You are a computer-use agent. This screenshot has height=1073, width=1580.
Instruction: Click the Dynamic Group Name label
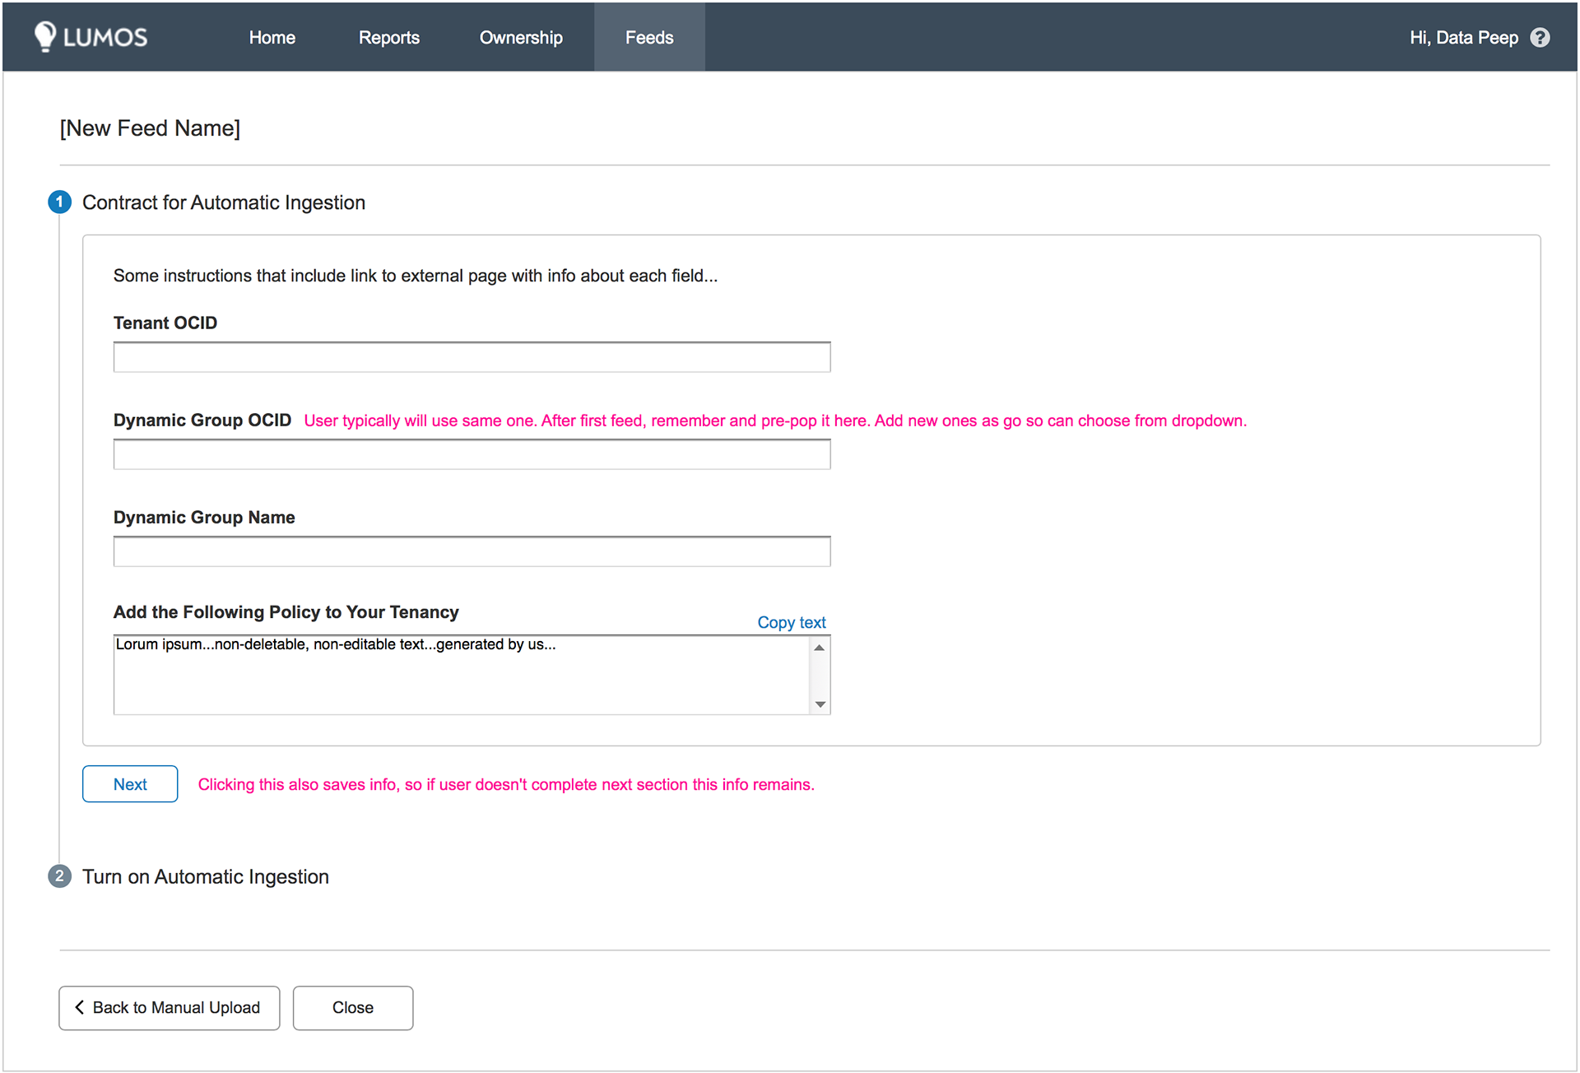click(204, 518)
